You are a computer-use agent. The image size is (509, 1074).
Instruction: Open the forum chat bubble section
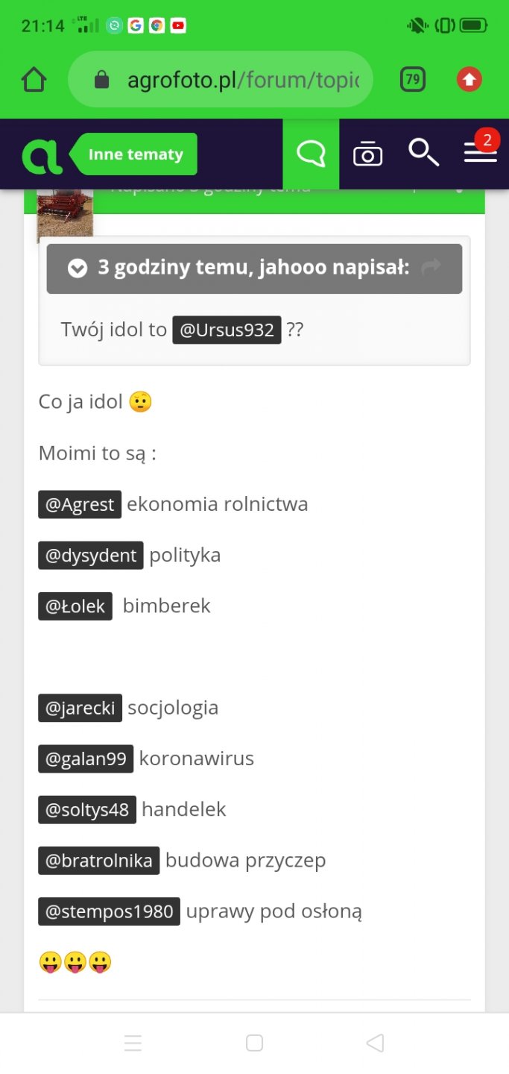311,154
